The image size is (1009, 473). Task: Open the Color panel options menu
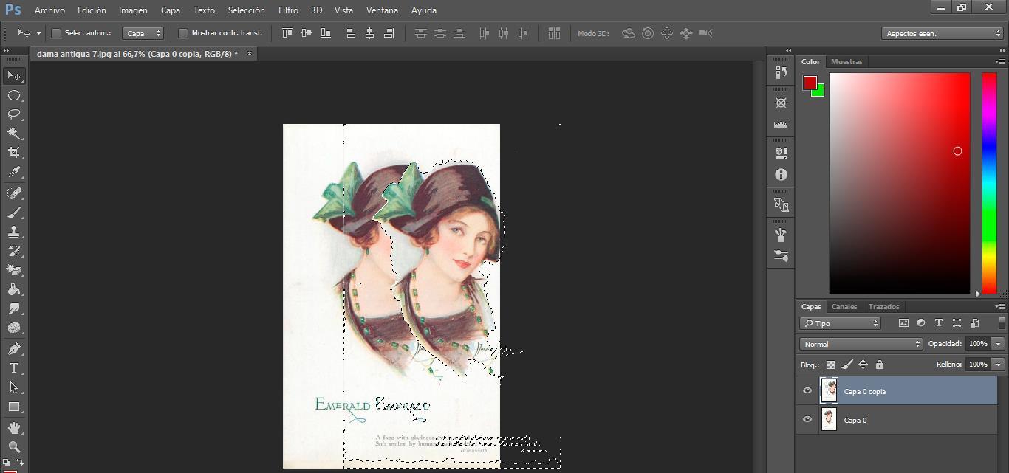coord(1000,61)
